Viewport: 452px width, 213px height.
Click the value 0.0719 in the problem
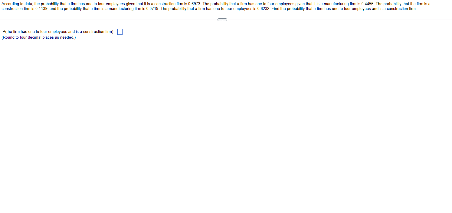click(x=152, y=9)
